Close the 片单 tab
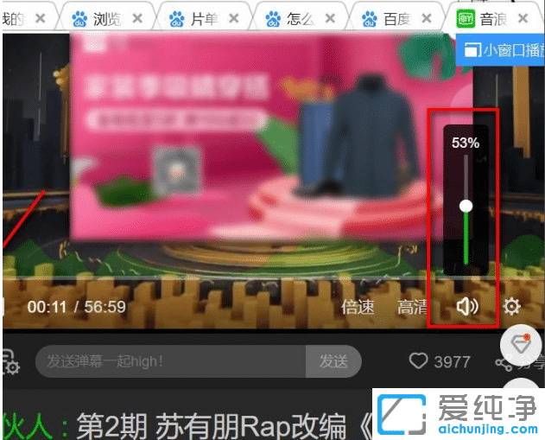Viewport: 545px width, 440px height. click(234, 18)
